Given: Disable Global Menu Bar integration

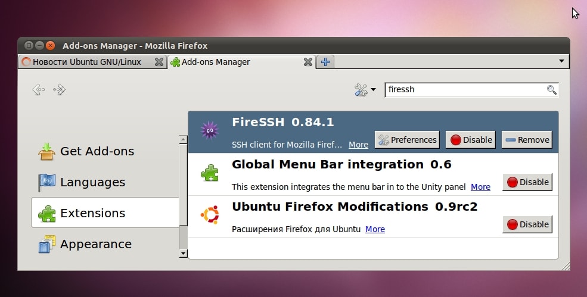Looking at the screenshot, I should (x=527, y=182).
